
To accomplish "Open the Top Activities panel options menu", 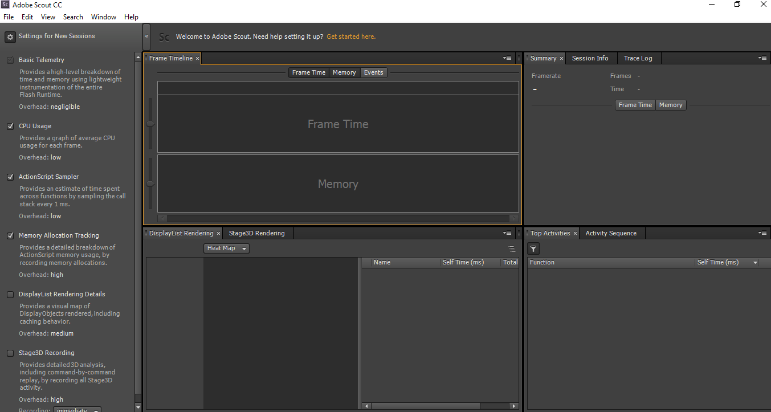I will [762, 233].
